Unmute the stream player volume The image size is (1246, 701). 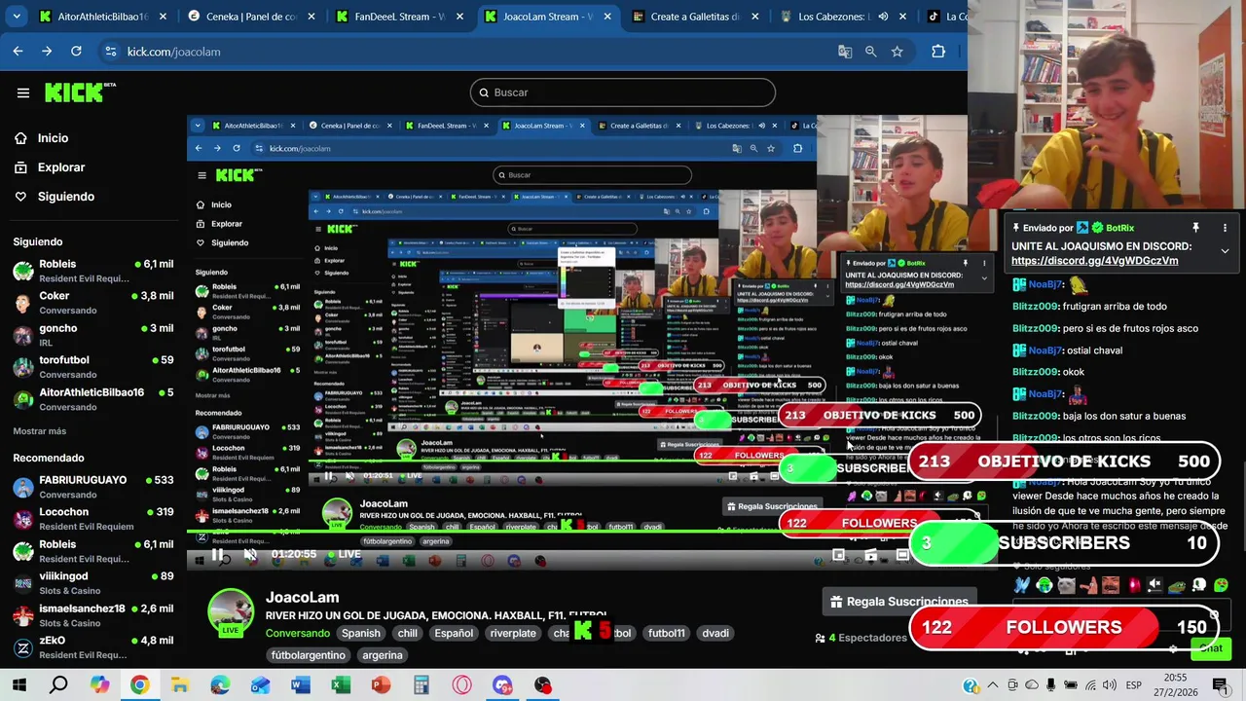coord(250,555)
